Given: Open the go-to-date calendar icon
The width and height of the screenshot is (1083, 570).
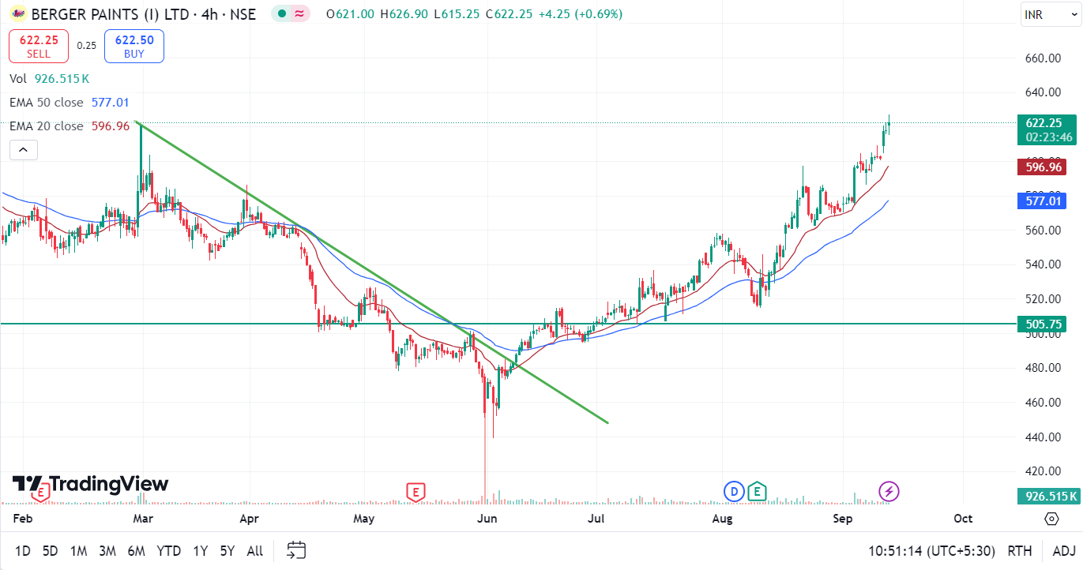Looking at the screenshot, I should pos(296,550).
